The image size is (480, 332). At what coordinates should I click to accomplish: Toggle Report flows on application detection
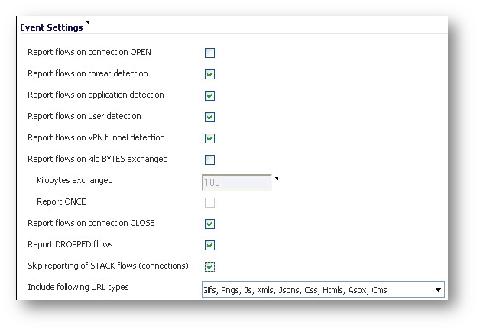pyautogui.click(x=209, y=95)
